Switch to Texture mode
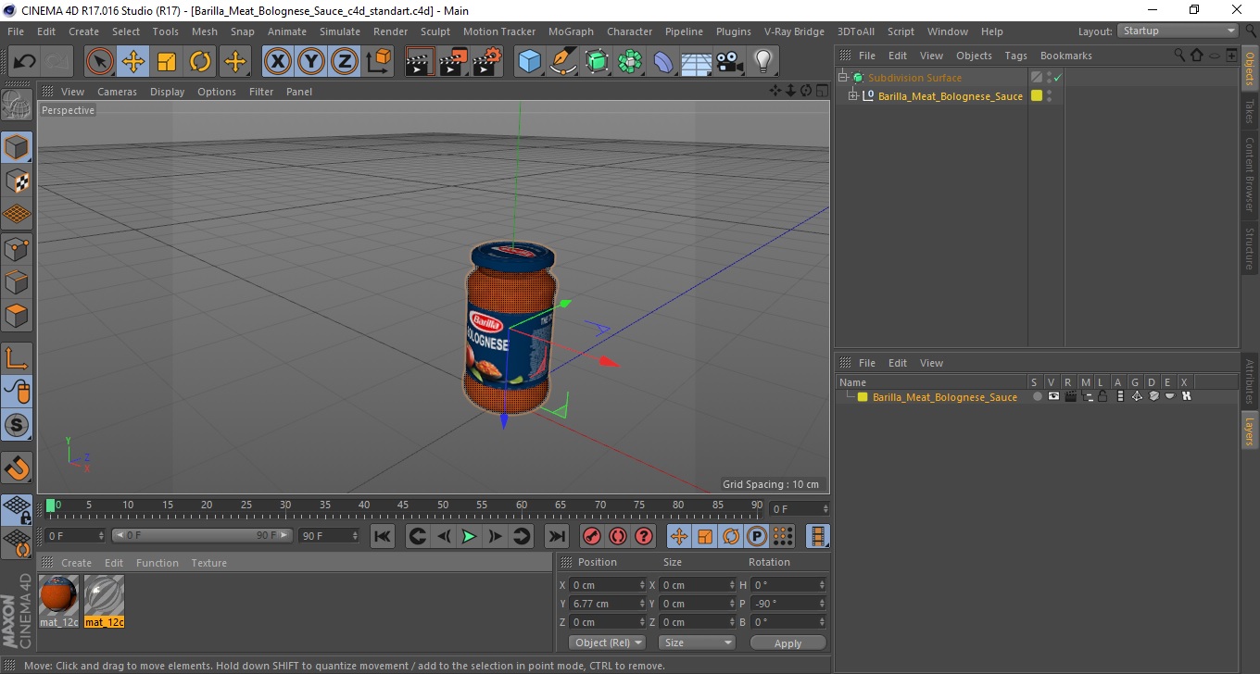Screen dimensions: 1260x674 tap(17, 181)
